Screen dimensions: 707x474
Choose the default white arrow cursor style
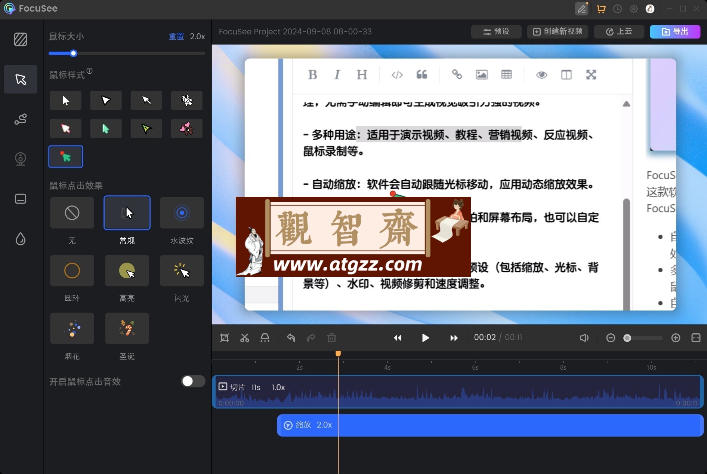pos(66,100)
